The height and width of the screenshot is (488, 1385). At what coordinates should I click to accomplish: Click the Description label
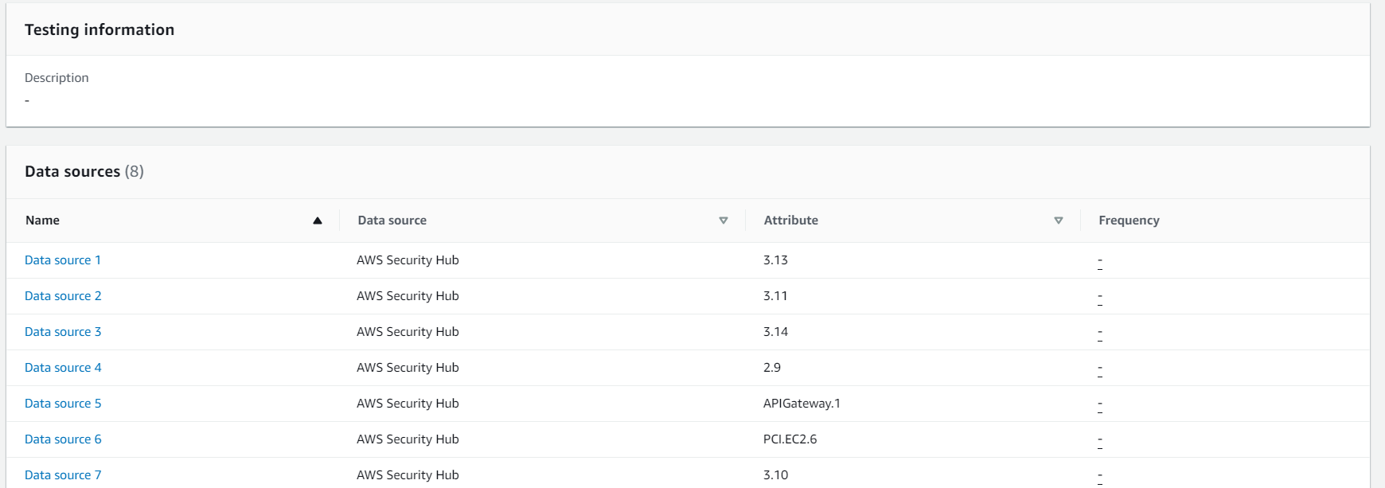[57, 78]
